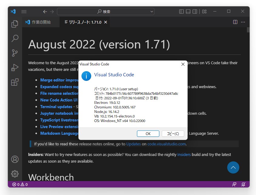Split the editor using the split icon
Screen dimensions: 256x195
tap(235, 22)
